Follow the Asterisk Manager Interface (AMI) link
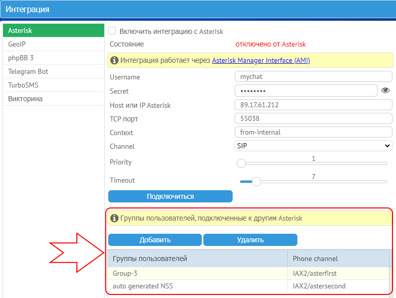Image resolution: width=396 pixels, height=298 pixels. point(260,61)
